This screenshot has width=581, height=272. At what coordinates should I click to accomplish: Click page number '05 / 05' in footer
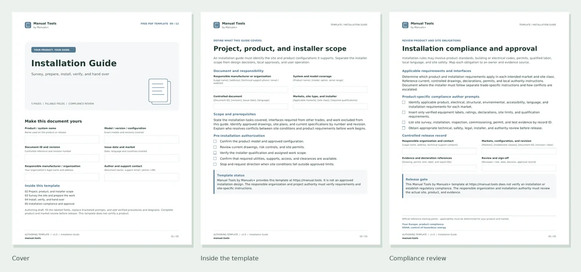pos(552,236)
